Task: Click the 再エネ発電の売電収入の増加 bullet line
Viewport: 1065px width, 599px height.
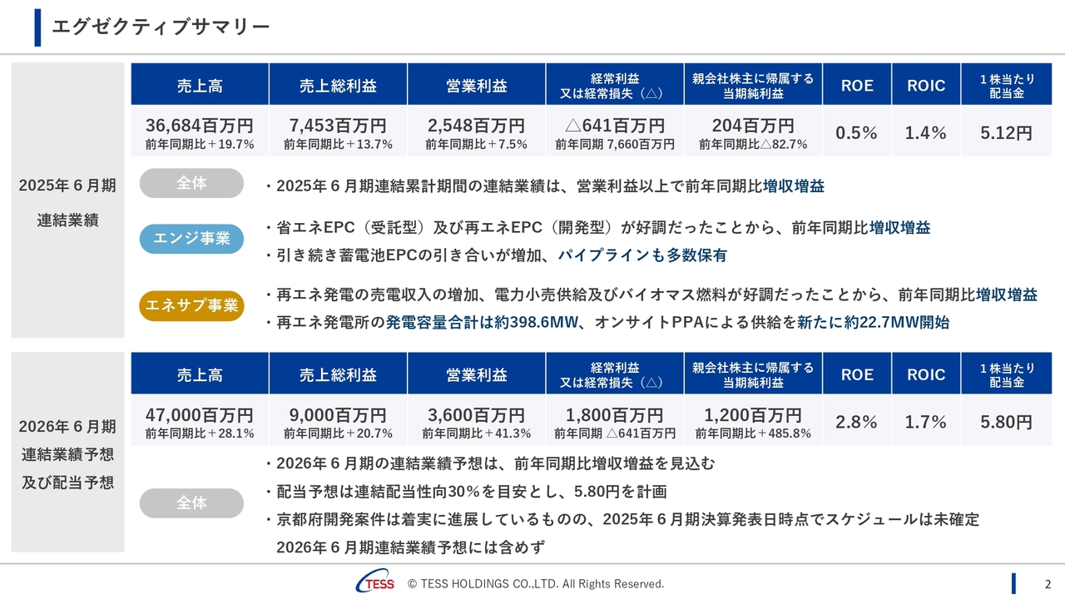Action: (651, 295)
